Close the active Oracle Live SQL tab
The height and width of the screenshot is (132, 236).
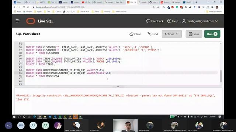coord(135,2)
